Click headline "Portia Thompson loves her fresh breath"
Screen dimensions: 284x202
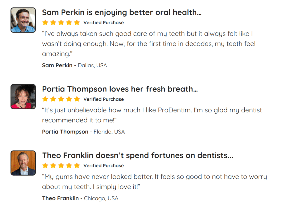tap(120, 89)
